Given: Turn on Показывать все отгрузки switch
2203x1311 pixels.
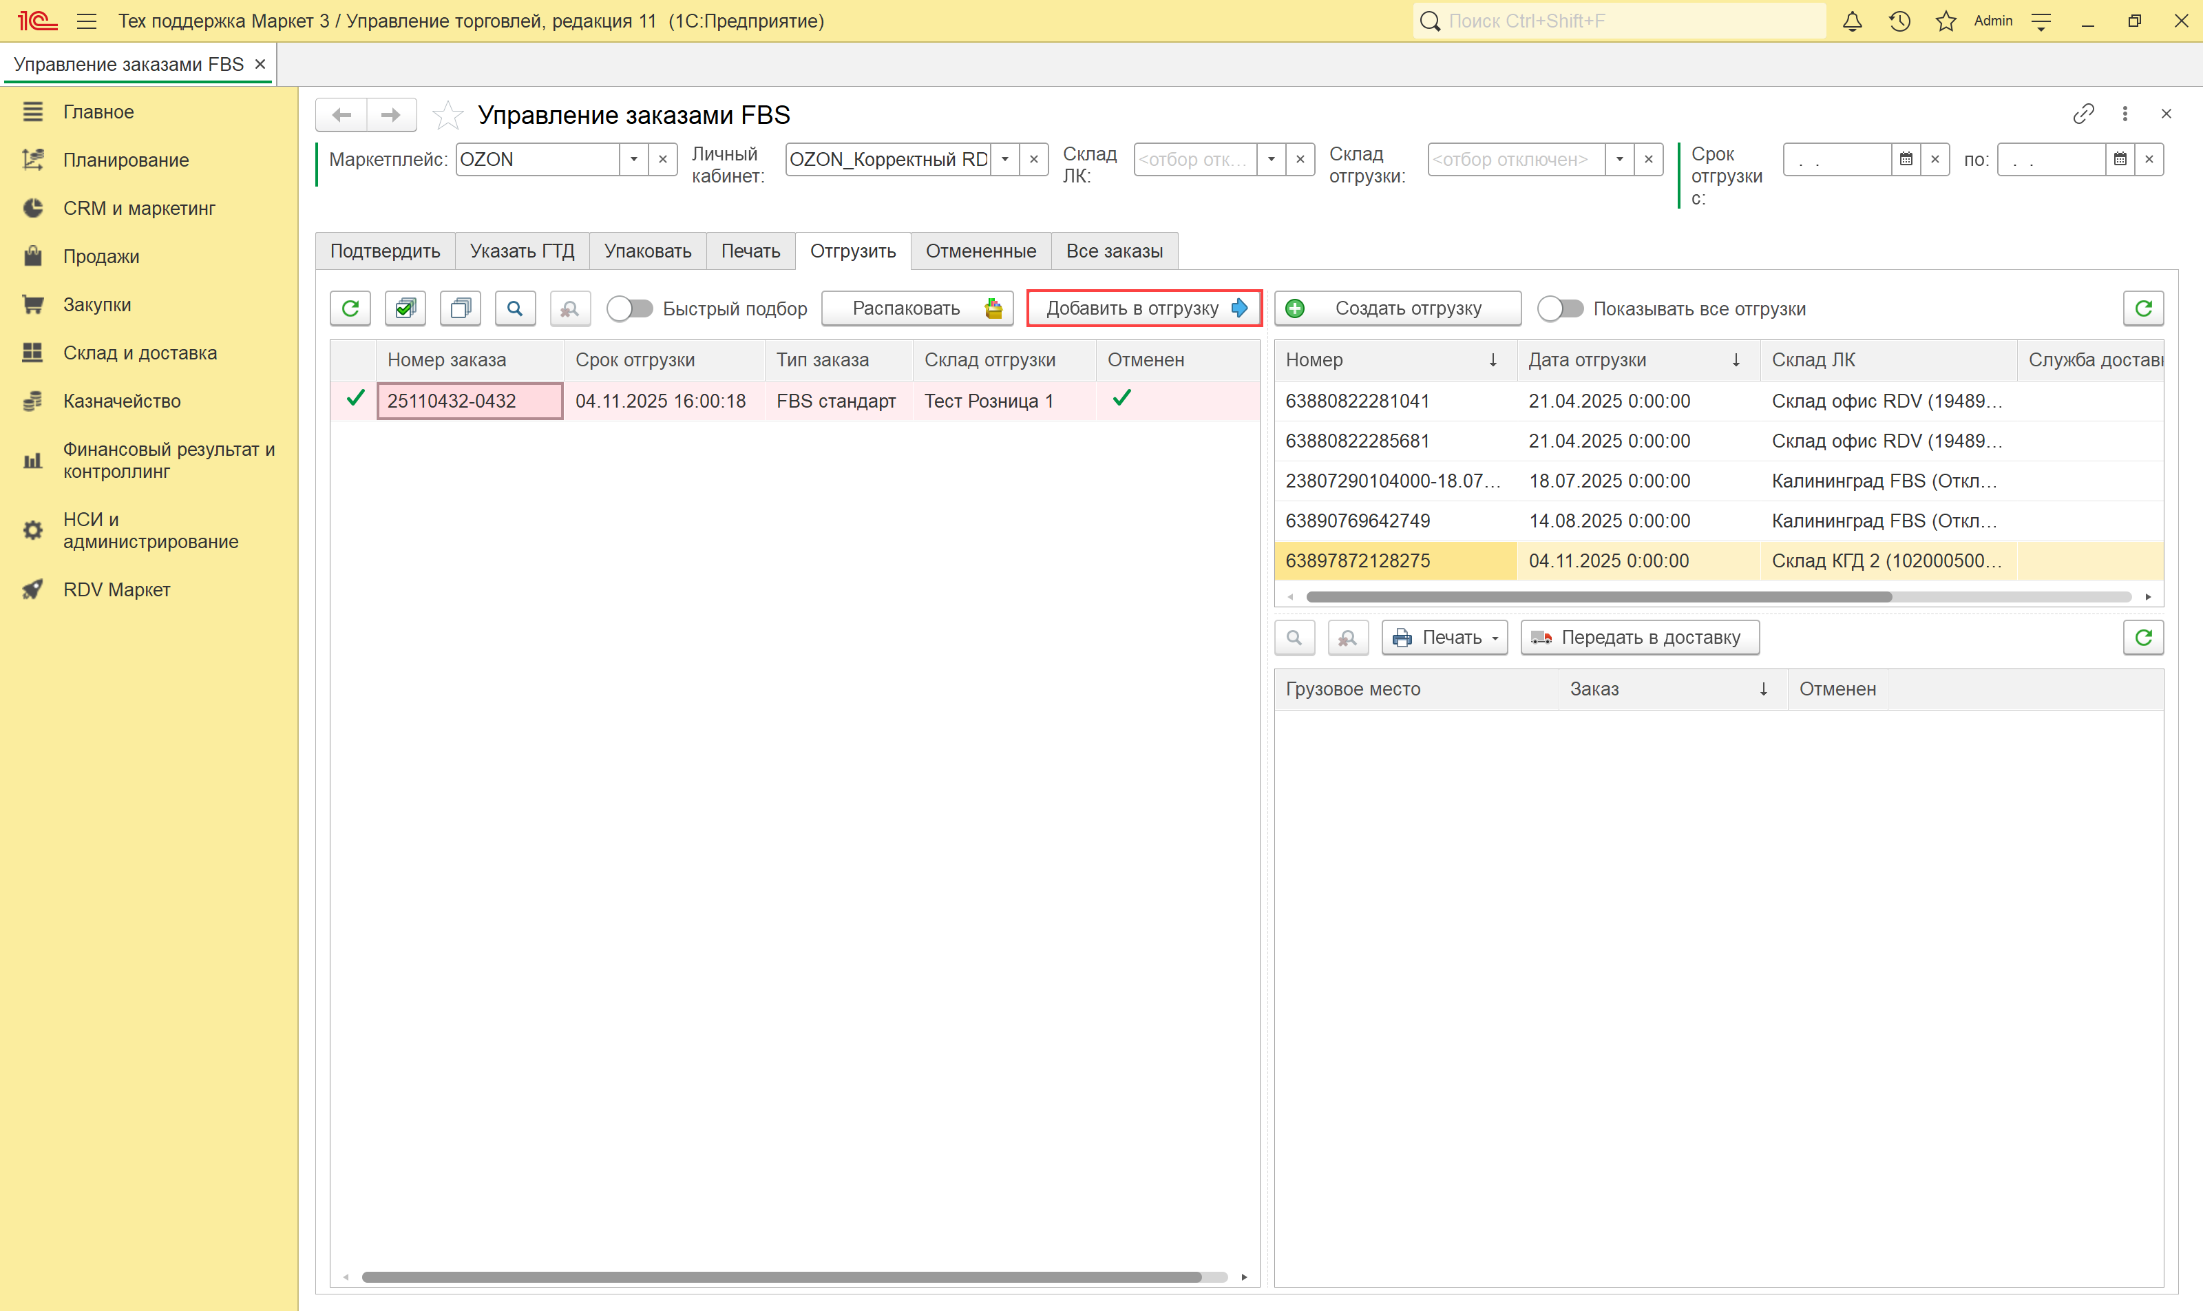Looking at the screenshot, I should click(1560, 308).
